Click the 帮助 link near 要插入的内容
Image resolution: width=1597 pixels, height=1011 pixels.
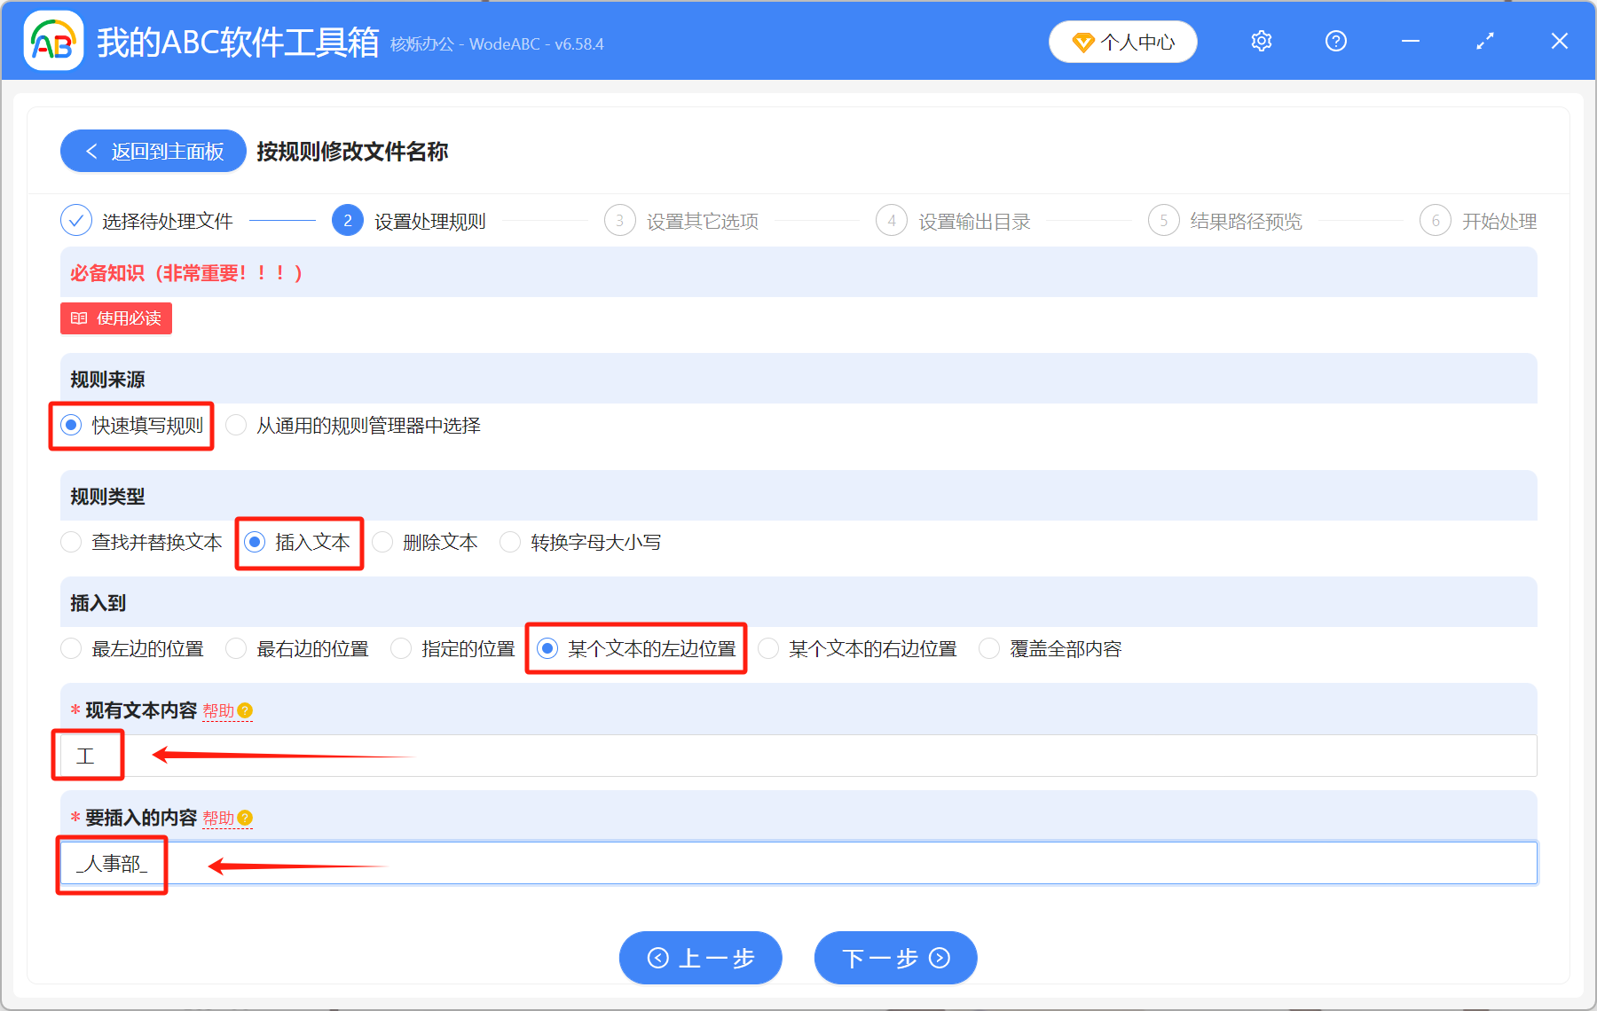click(x=220, y=818)
